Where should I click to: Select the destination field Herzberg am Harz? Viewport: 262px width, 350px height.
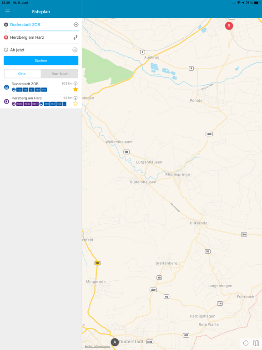point(41,37)
